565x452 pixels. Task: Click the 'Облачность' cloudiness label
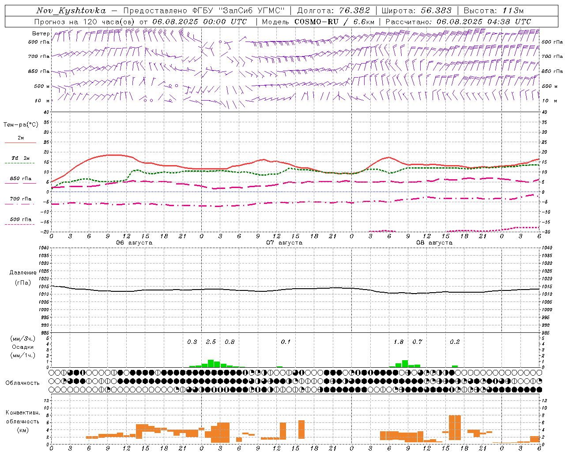coord(23,383)
